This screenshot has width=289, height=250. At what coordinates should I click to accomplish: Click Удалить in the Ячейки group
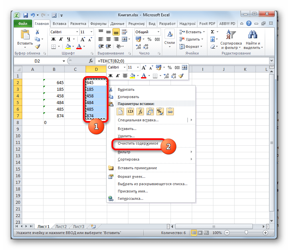pos(191,39)
